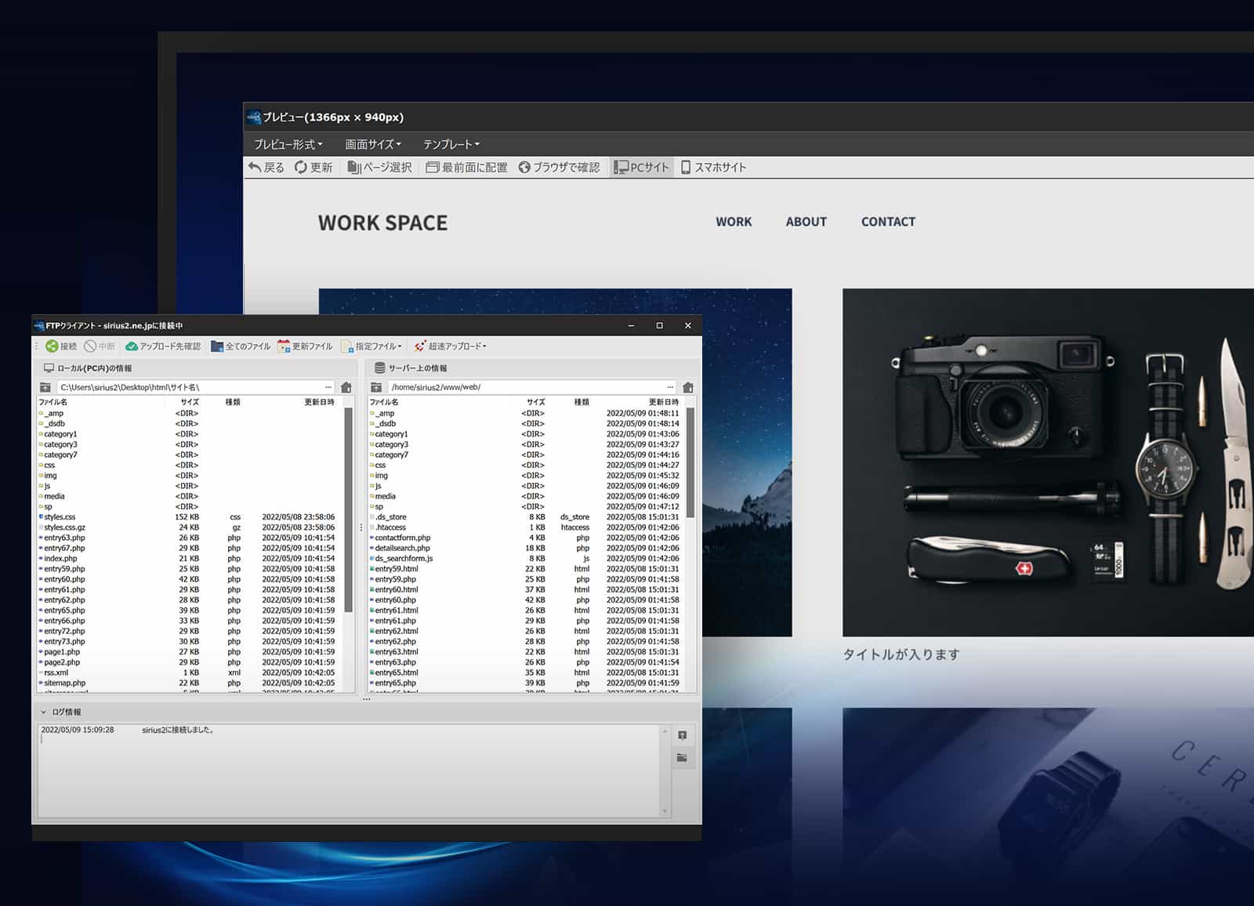Click ブラウザで確認 globe icon in preview
The height and width of the screenshot is (906, 1254).
tap(524, 167)
